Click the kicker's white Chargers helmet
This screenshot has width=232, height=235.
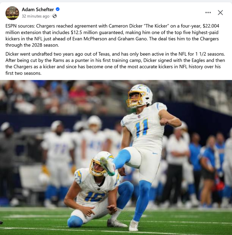pyautogui.click(x=140, y=96)
